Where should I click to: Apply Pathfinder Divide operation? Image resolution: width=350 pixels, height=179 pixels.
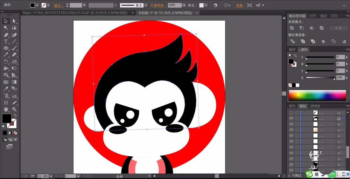(x=292, y=41)
